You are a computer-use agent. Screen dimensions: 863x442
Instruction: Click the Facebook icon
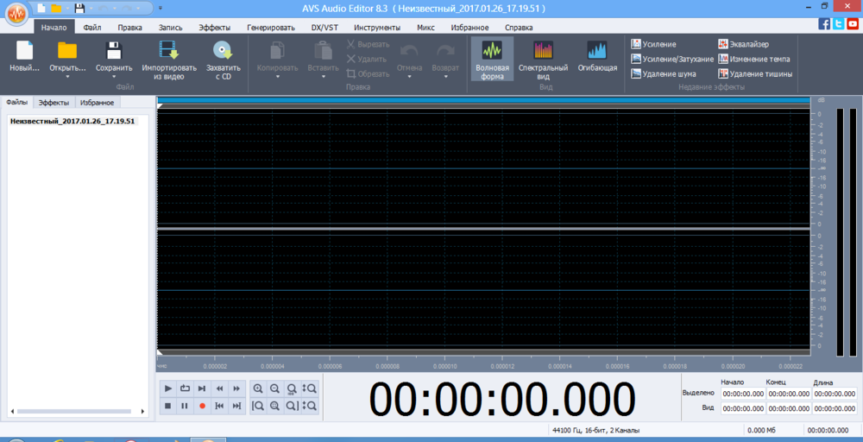coord(824,23)
